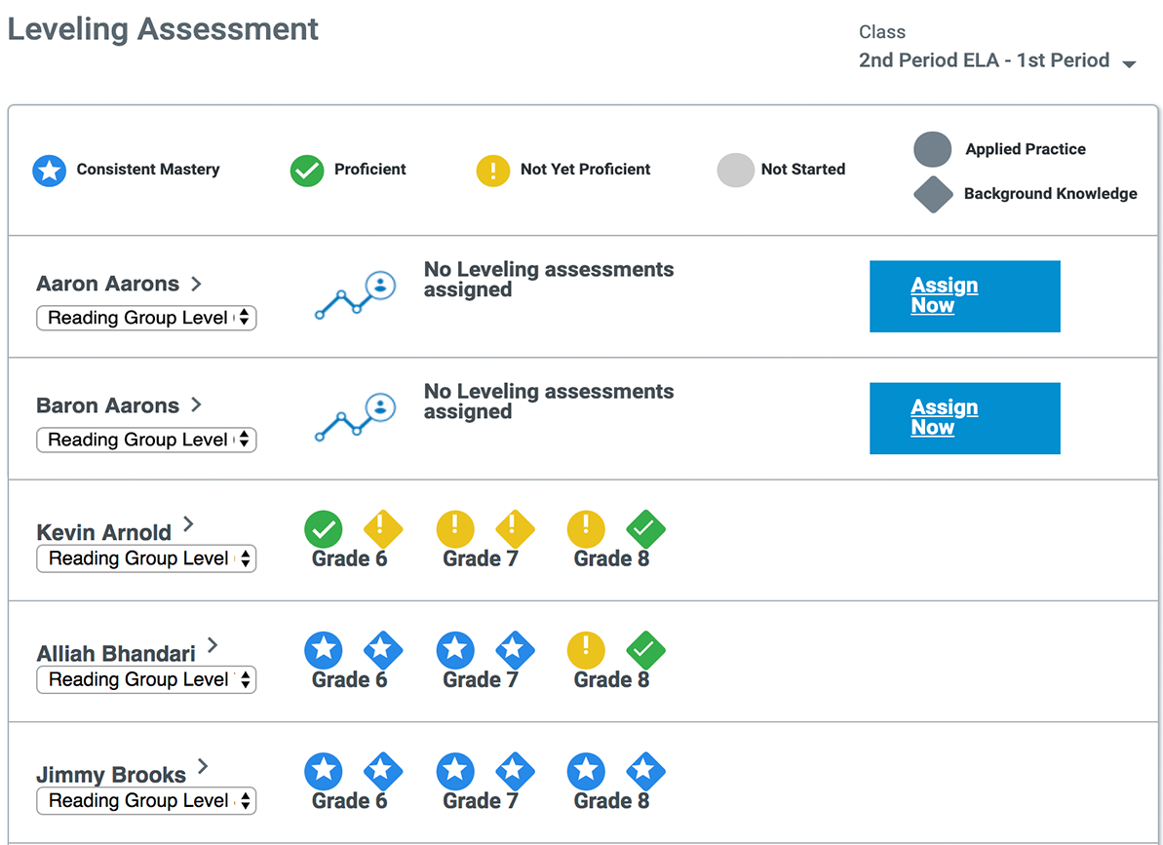Click Kevin Arnold's Grade 6 green check badge

click(323, 530)
